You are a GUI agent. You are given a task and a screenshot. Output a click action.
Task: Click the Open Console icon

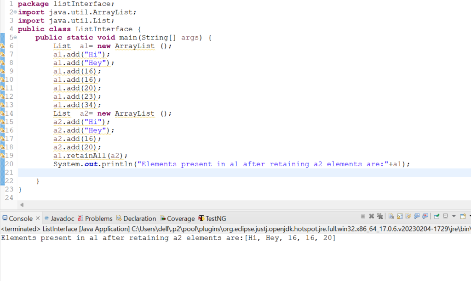point(463,216)
